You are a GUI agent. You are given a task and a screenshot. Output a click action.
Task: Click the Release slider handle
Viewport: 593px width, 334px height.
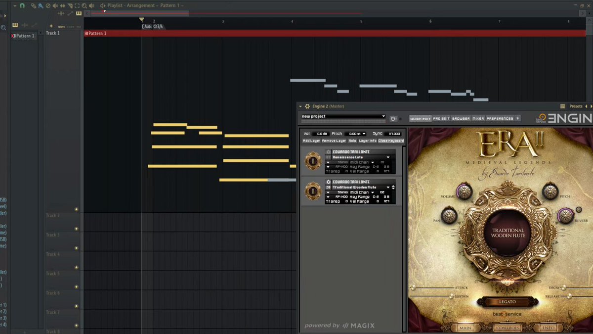click(569, 296)
